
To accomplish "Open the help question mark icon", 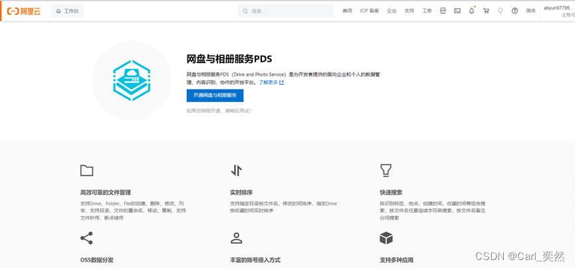I will (x=515, y=11).
